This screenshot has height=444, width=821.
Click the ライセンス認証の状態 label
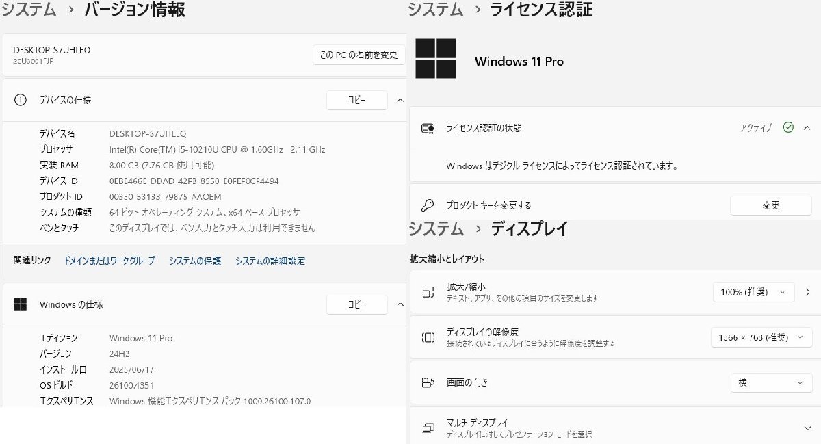click(484, 128)
